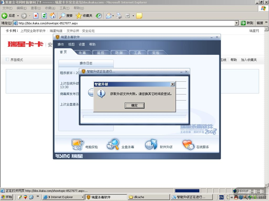
Task: Click the blue info icon in dialog
Action: 101,94
